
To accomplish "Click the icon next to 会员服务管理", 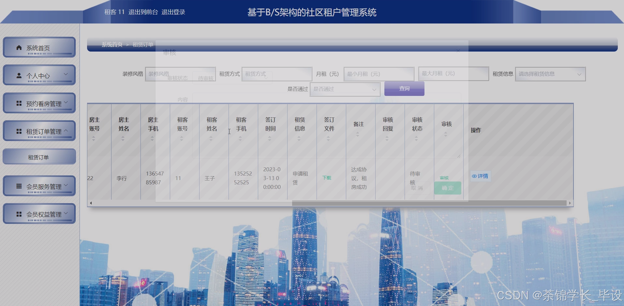I will click(x=19, y=186).
